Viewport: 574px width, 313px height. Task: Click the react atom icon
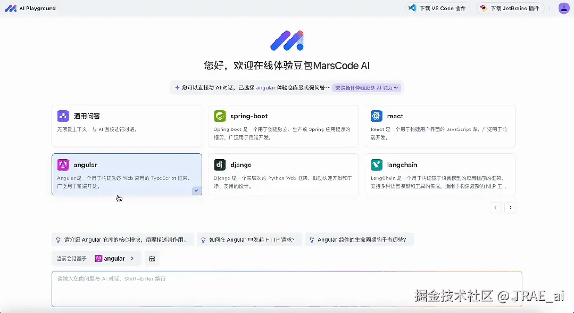coord(377,116)
